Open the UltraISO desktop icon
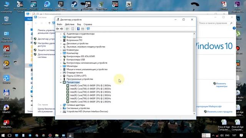 pos(7,109)
